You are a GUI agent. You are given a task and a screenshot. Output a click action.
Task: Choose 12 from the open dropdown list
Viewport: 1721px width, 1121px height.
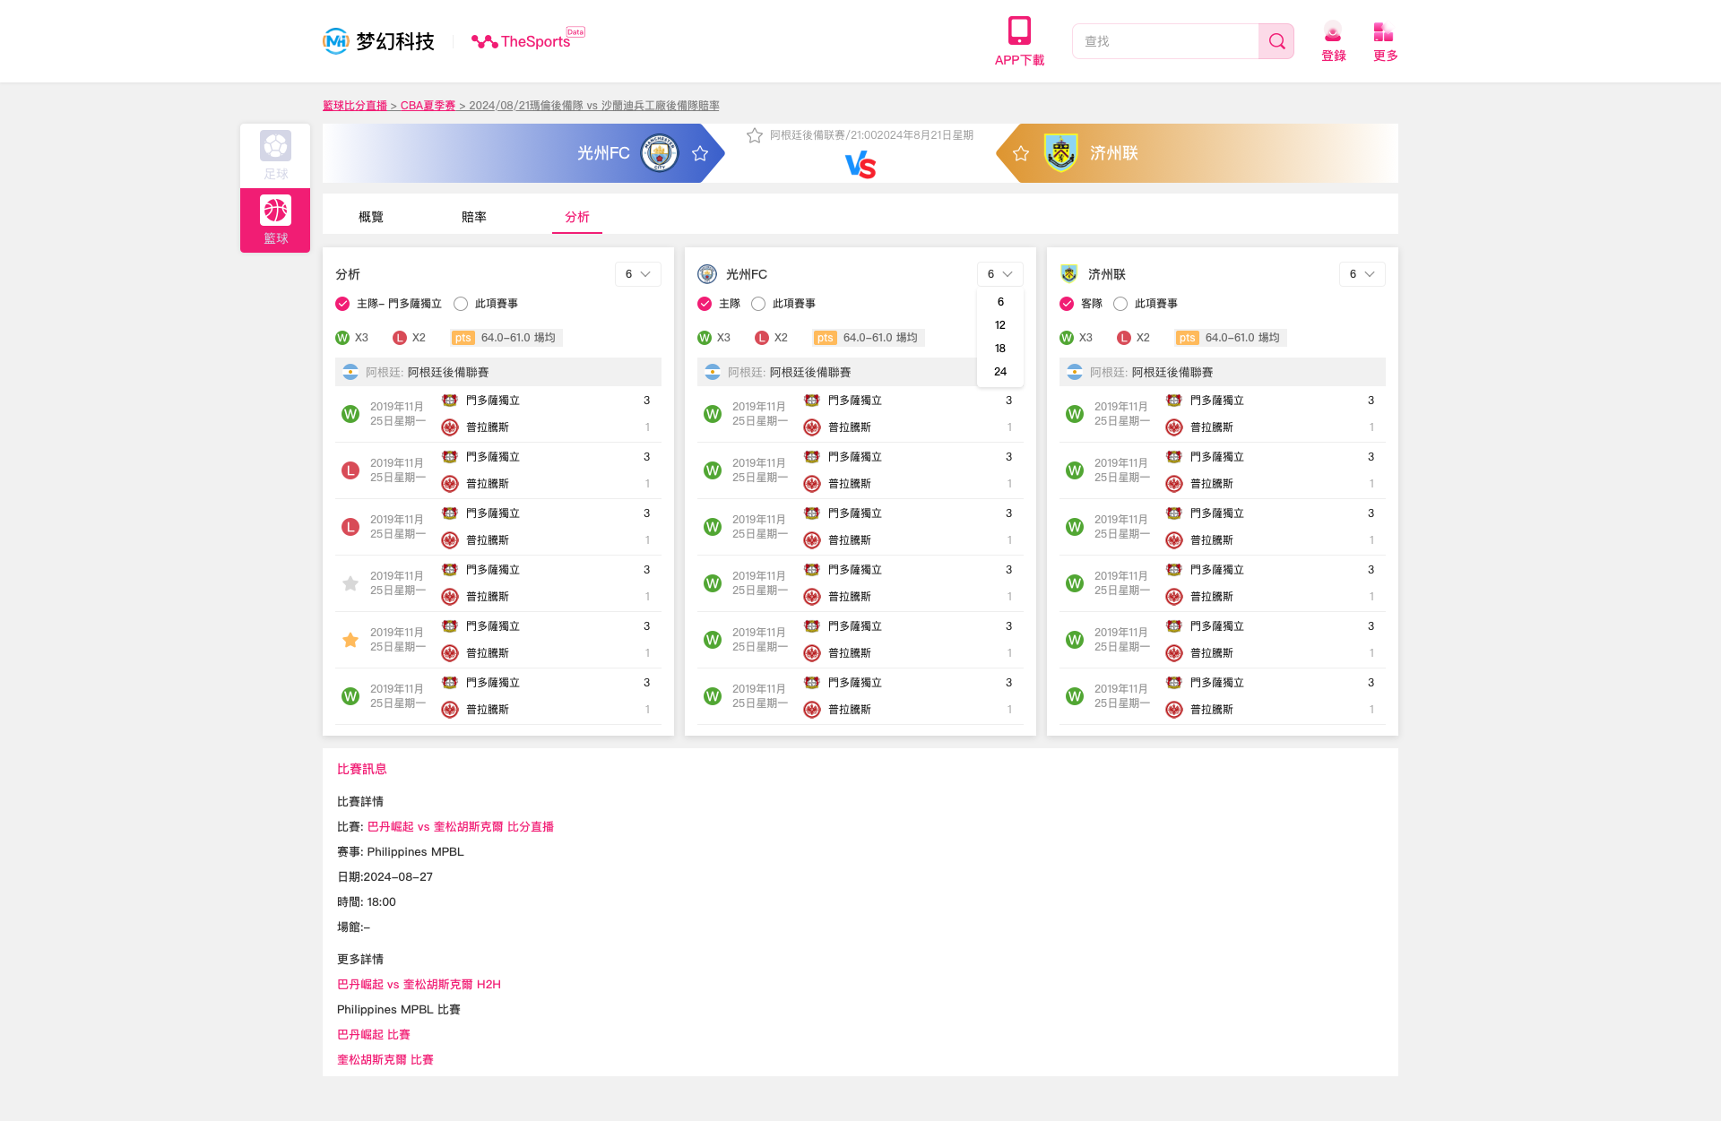[1000, 325]
